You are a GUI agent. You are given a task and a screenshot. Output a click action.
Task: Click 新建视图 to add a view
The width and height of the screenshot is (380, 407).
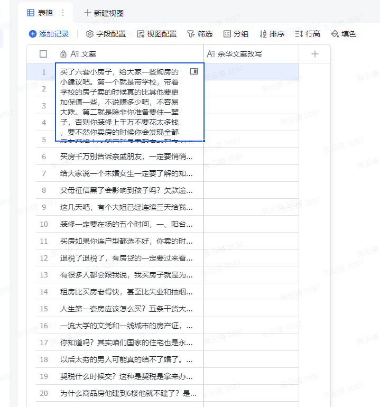tap(104, 13)
